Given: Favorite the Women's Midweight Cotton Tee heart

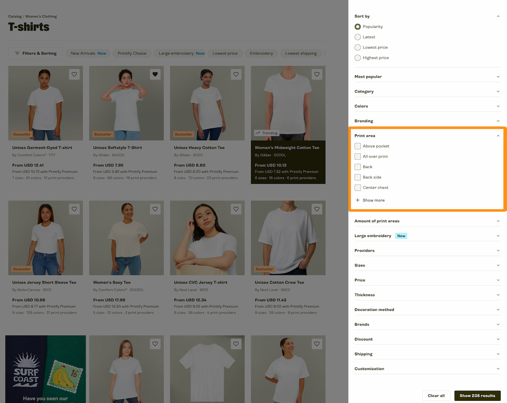Looking at the screenshot, I should point(317,74).
